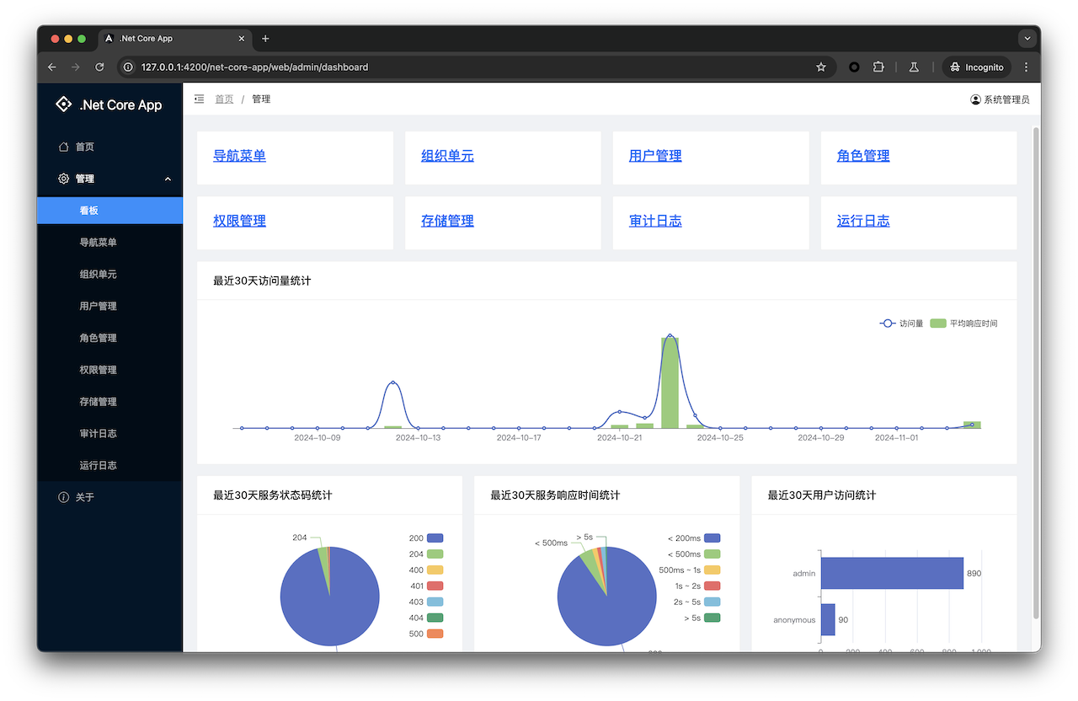The image size is (1078, 701).
Task: Open the tab search dropdown arrow
Action: pos(1027,39)
